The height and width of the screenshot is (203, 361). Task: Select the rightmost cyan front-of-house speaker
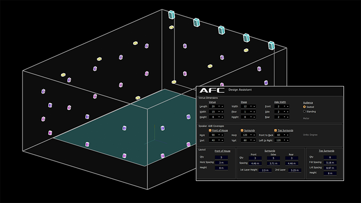[271, 45]
